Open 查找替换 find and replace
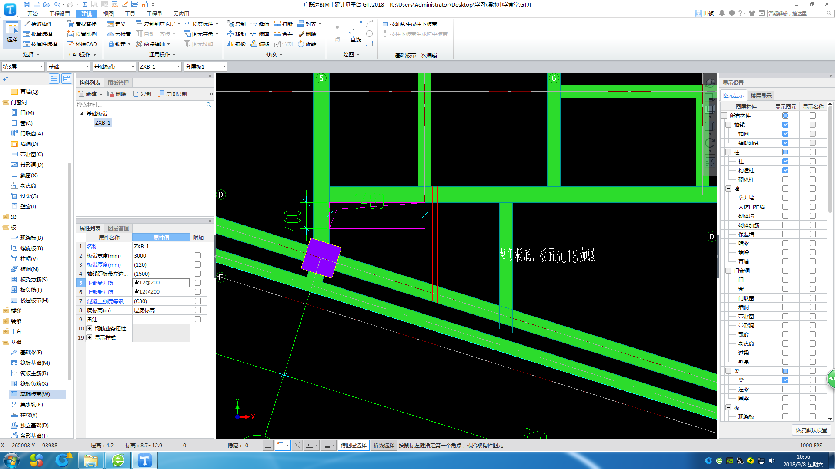This screenshot has width=835, height=469. pyautogui.click(x=82, y=24)
